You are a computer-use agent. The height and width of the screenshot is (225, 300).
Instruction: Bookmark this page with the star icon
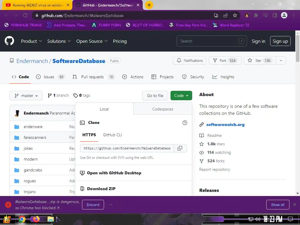point(235,16)
